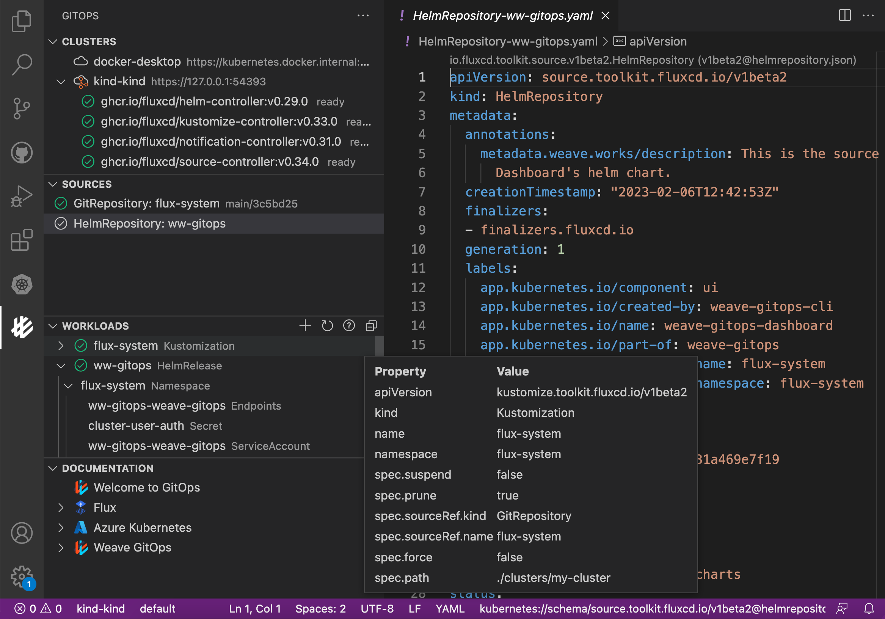Open the Source Control view

[x=22, y=108]
